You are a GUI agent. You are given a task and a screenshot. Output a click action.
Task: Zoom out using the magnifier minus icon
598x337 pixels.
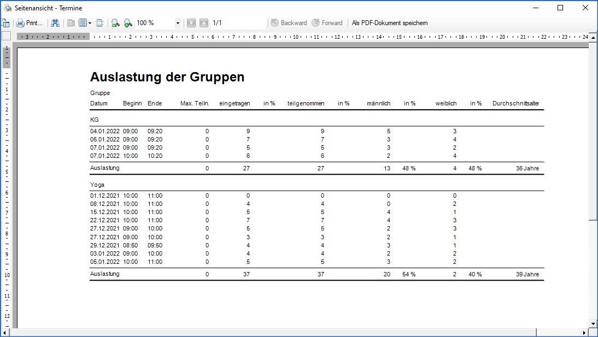point(115,23)
